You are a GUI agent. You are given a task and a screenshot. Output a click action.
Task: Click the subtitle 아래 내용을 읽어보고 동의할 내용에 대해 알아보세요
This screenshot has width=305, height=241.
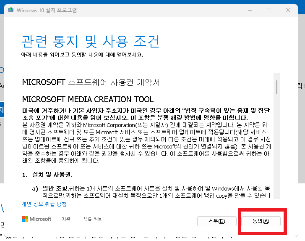pyautogui.click(x=82, y=55)
